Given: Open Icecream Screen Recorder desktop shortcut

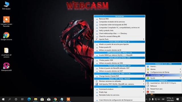Looking at the screenshot, I should tap(6, 22).
